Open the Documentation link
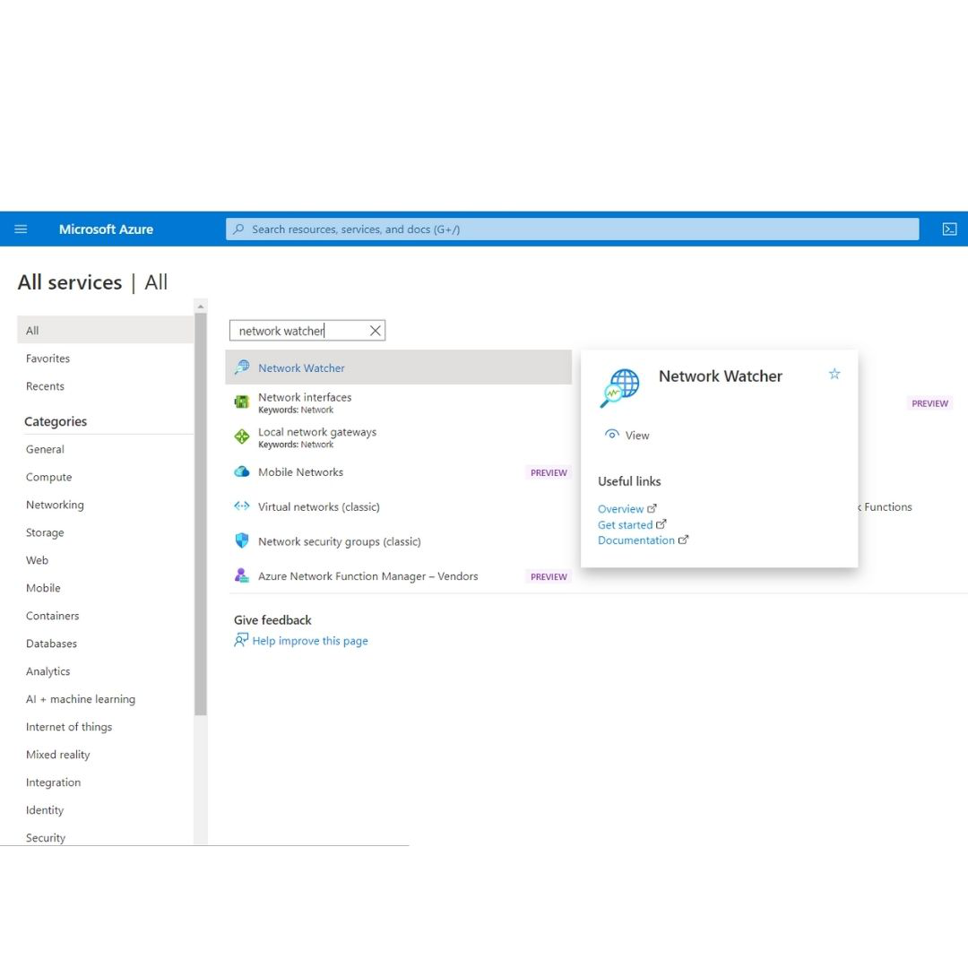 (x=635, y=540)
